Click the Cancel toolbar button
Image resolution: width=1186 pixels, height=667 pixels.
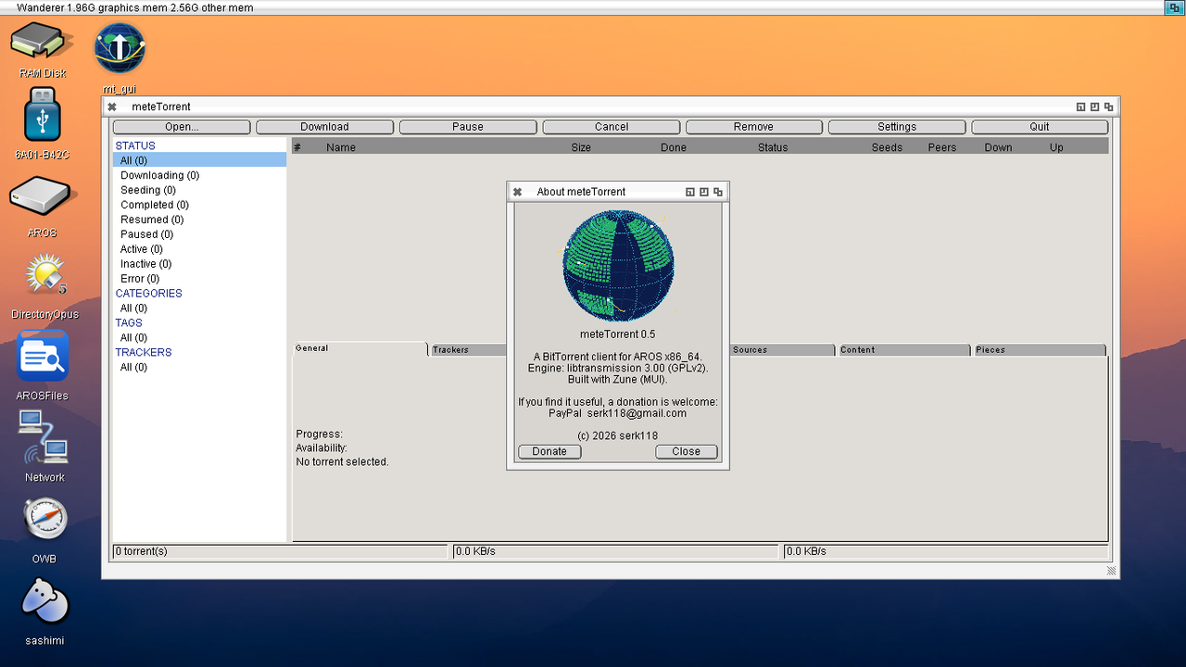tap(612, 127)
